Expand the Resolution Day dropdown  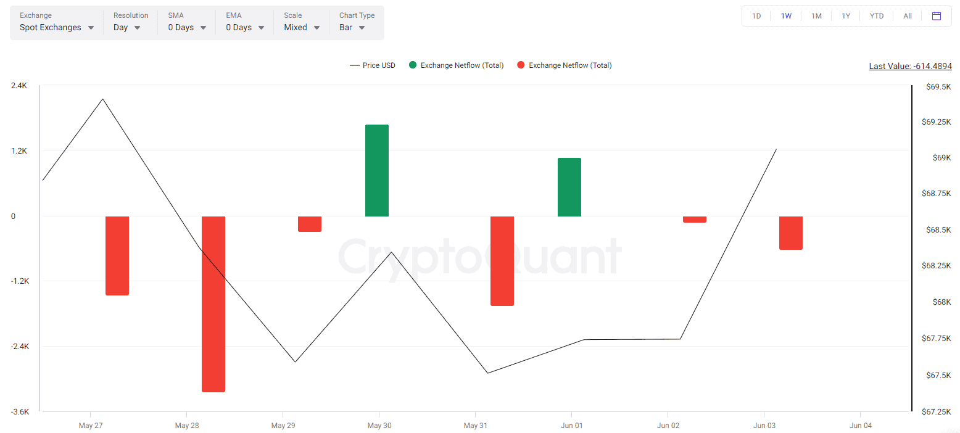click(127, 27)
